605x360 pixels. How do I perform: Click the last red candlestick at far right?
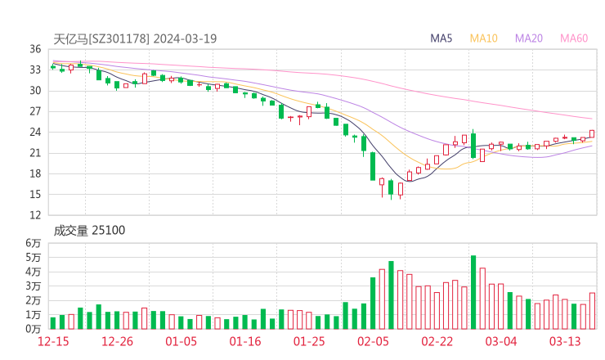(x=592, y=133)
